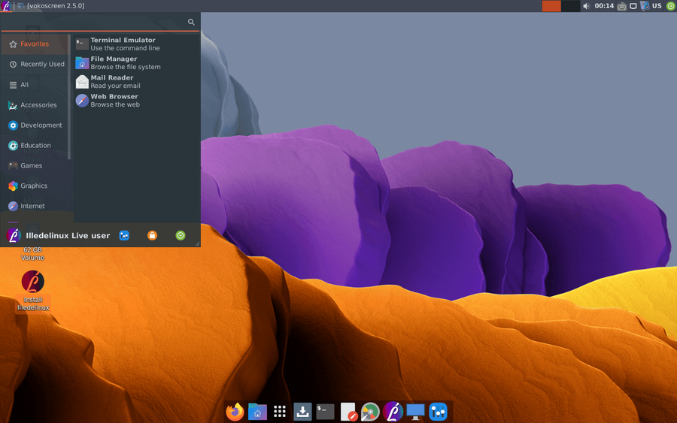Screen dimensions: 677x423
Task: Open the application grid in the dock
Action: tap(280, 412)
